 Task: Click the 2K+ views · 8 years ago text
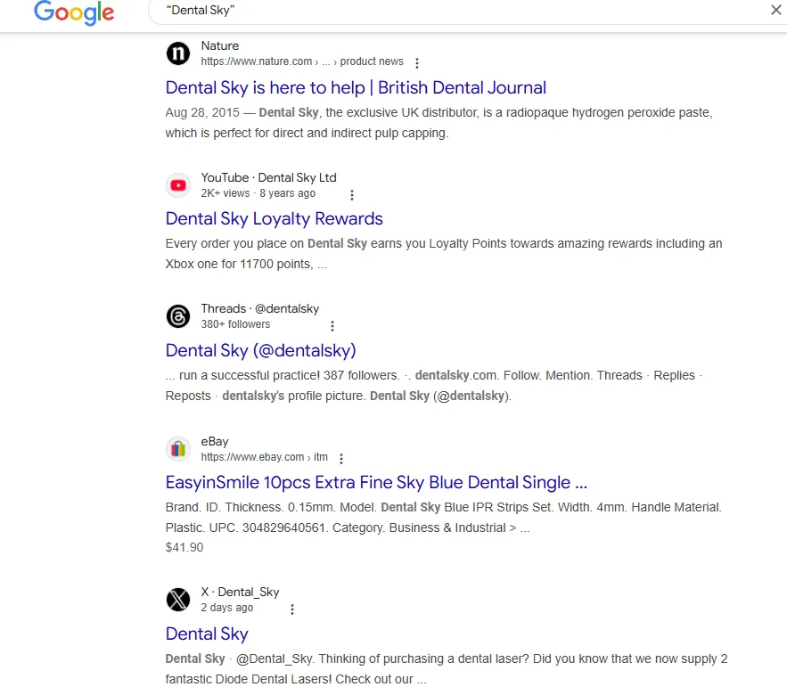(x=258, y=193)
